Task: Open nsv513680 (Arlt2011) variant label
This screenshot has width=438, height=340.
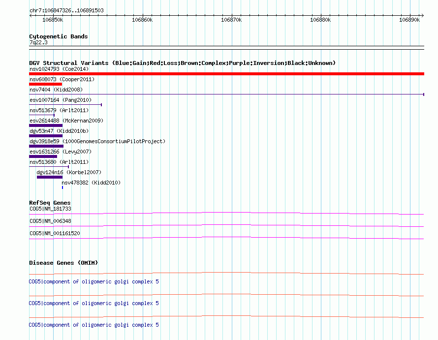Action: pos(59,162)
